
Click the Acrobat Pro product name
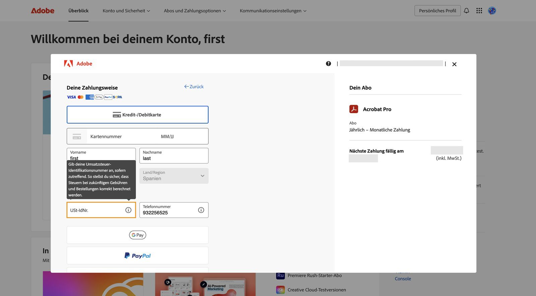click(377, 109)
